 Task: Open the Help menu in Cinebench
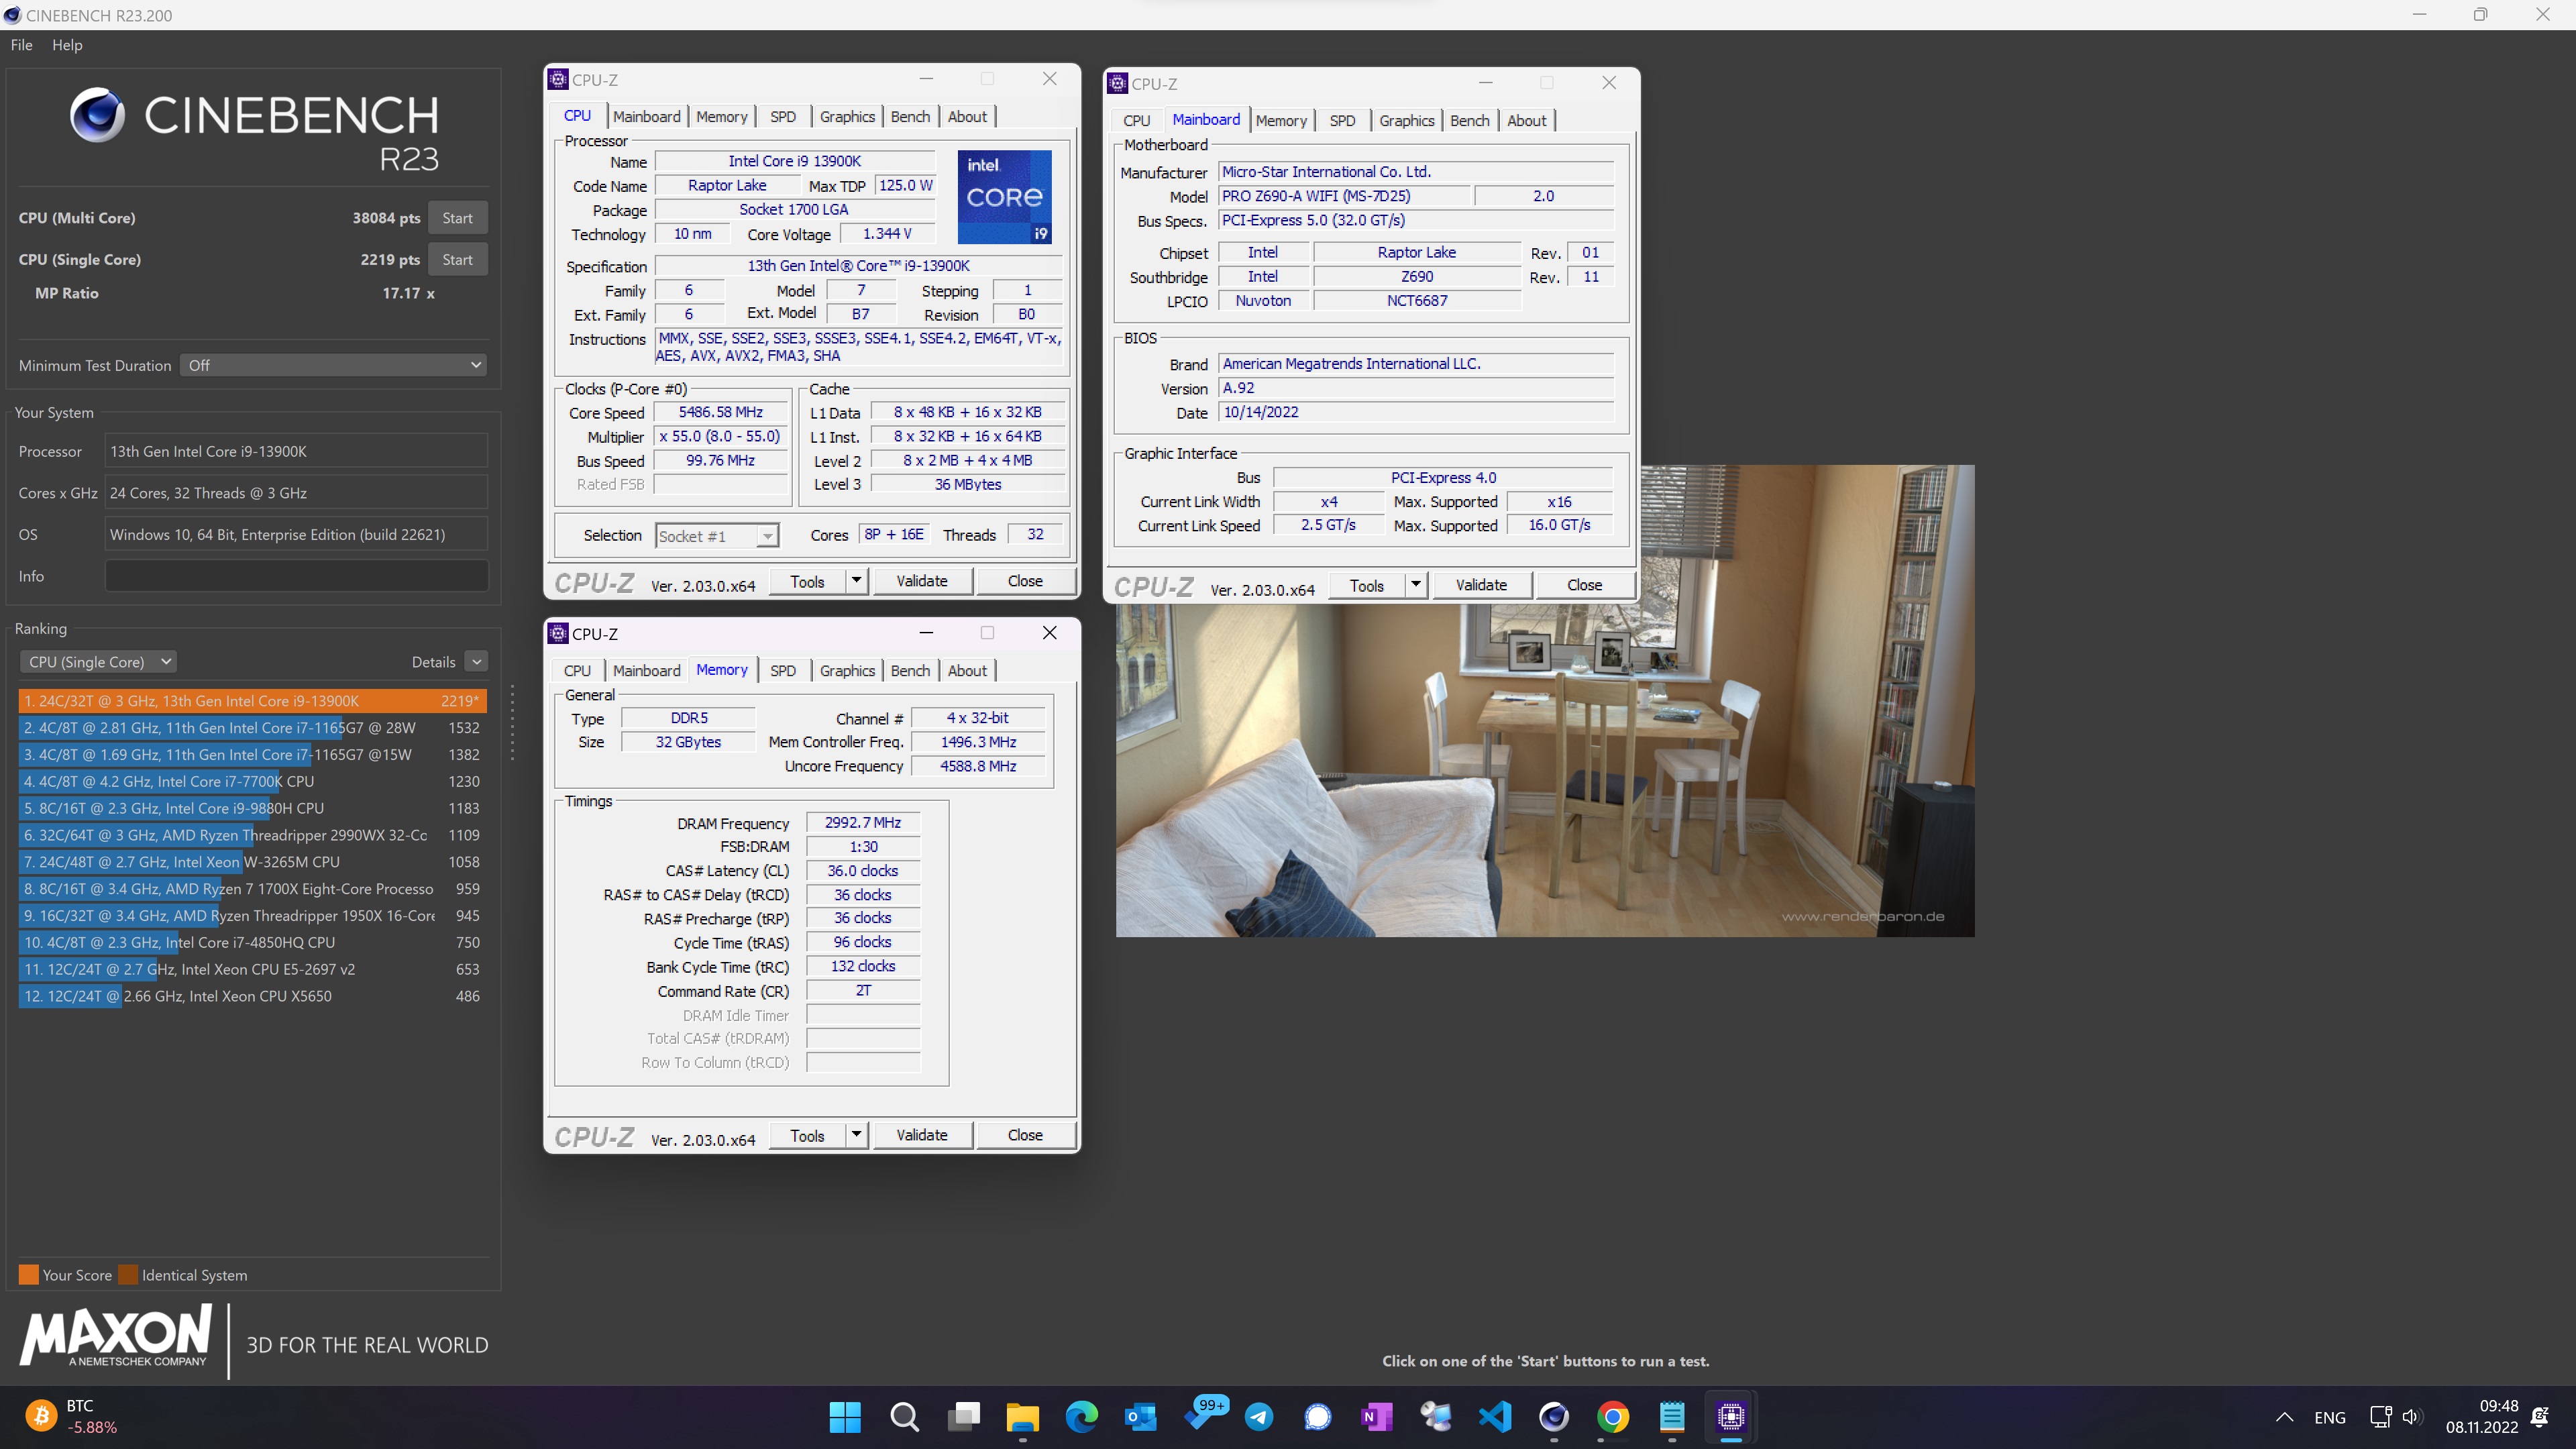coord(67,45)
